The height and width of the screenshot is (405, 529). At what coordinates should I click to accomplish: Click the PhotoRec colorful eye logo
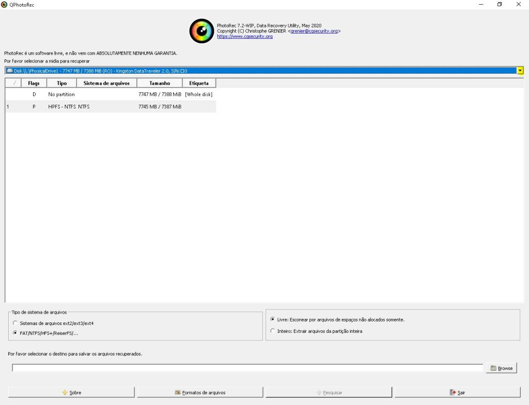coord(201,31)
